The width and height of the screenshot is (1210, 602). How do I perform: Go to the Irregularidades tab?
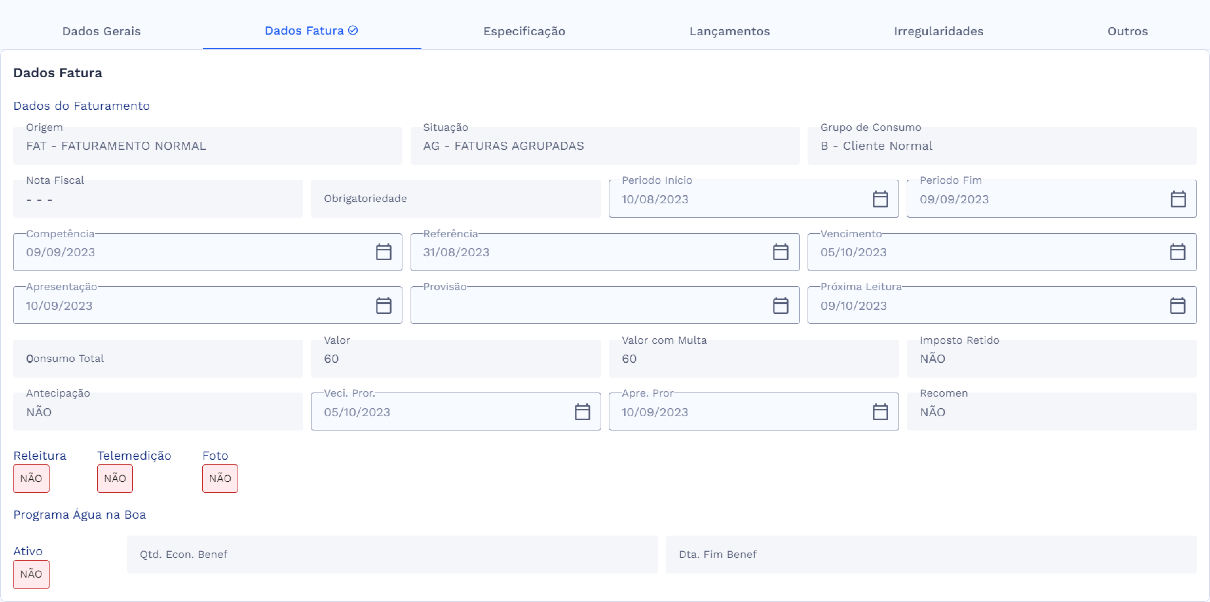[938, 31]
